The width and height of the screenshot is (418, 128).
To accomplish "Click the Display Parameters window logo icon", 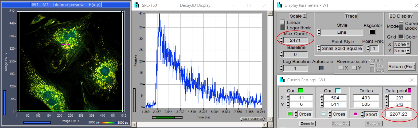I will pos(280,5).
